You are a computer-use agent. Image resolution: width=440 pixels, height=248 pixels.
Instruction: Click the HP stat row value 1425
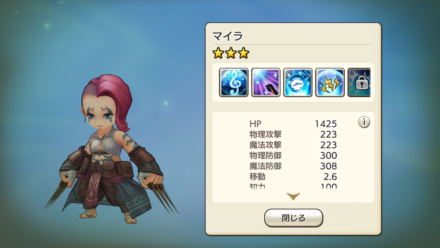326,124
